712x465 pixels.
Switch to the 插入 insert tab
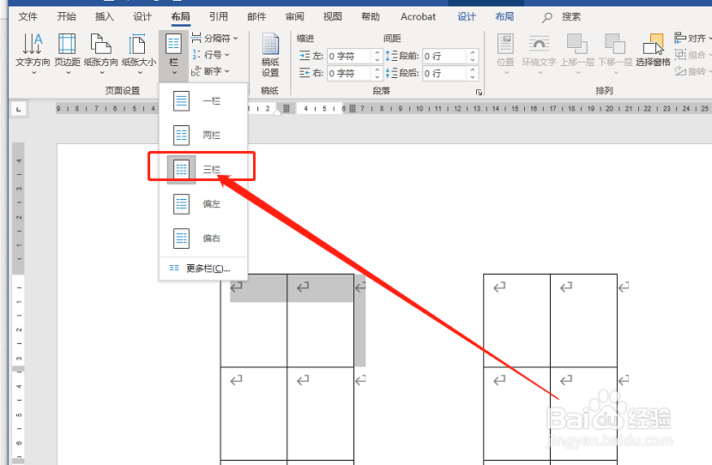[105, 17]
